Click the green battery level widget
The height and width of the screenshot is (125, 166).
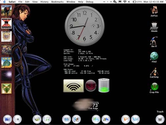[104, 85]
